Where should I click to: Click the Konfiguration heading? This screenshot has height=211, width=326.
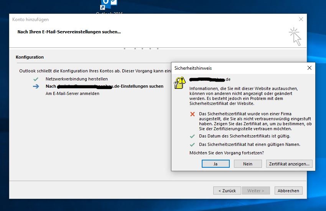[x=30, y=57]
